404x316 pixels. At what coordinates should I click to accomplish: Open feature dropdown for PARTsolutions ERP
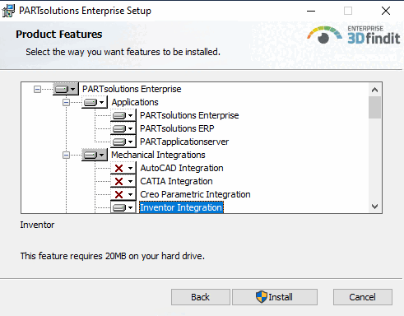123,128
